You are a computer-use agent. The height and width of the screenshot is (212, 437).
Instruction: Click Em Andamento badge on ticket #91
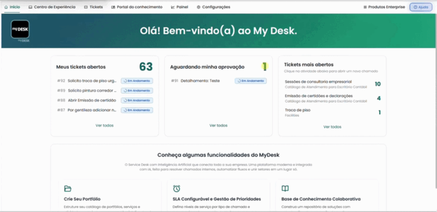tap(251, 81)
